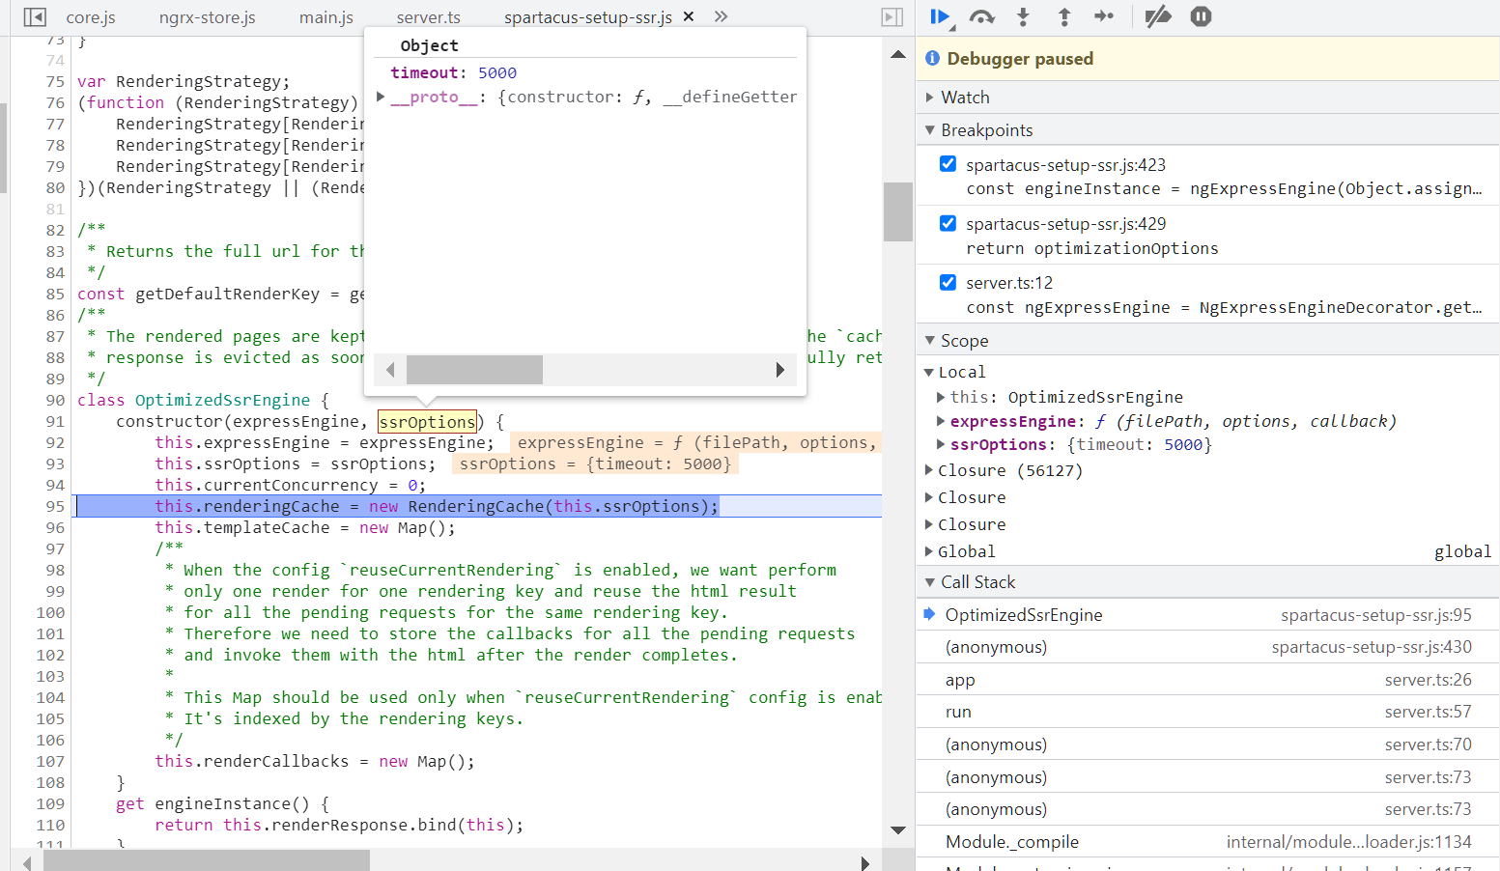Screen dimensions: 1500x871
Task: Close the spartacus-setup-ssr.js tab
Action: (689, 16)
